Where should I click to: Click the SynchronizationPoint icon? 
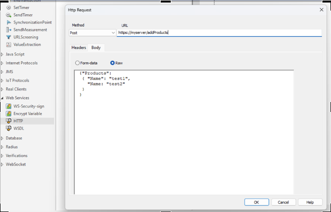coord(9,22)
